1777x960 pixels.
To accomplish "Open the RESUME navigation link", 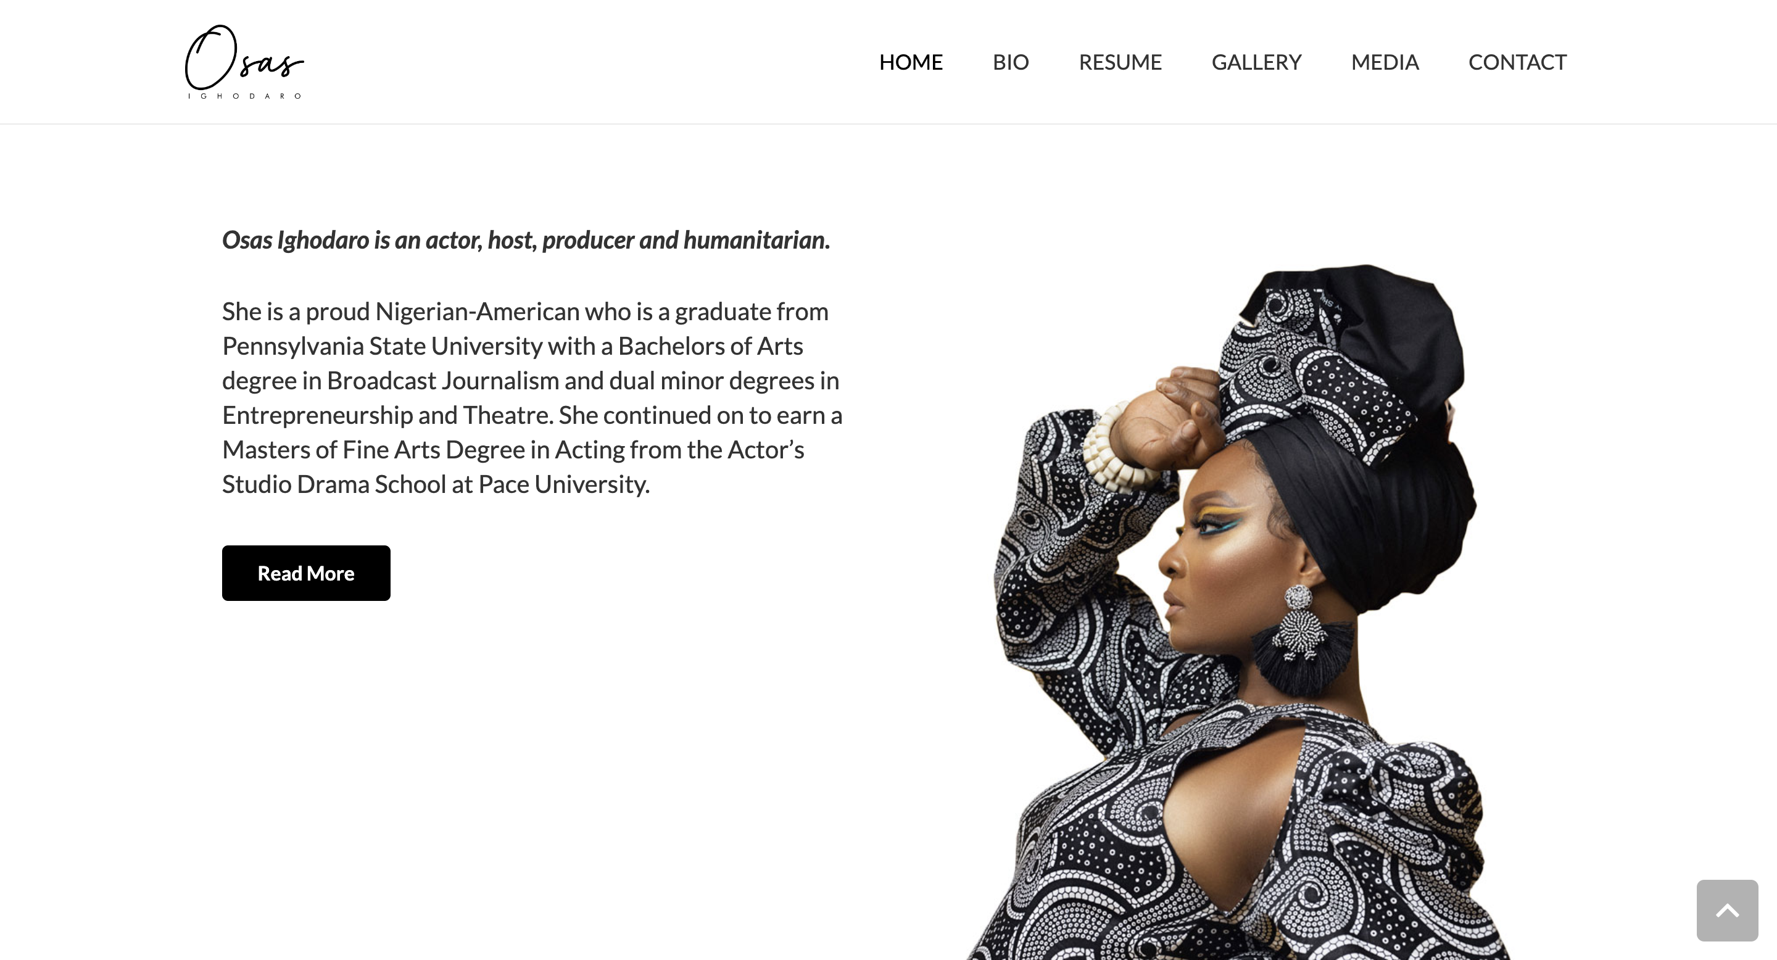I will tap(1120, 62).
